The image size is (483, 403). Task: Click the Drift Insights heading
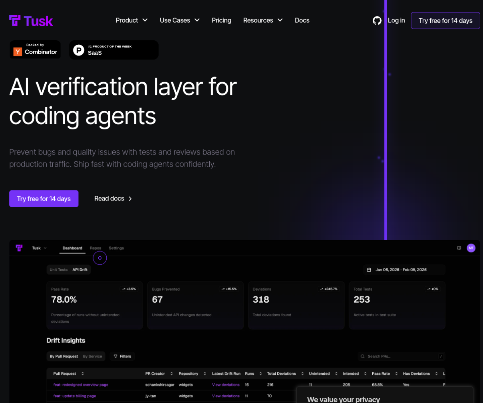66,341
